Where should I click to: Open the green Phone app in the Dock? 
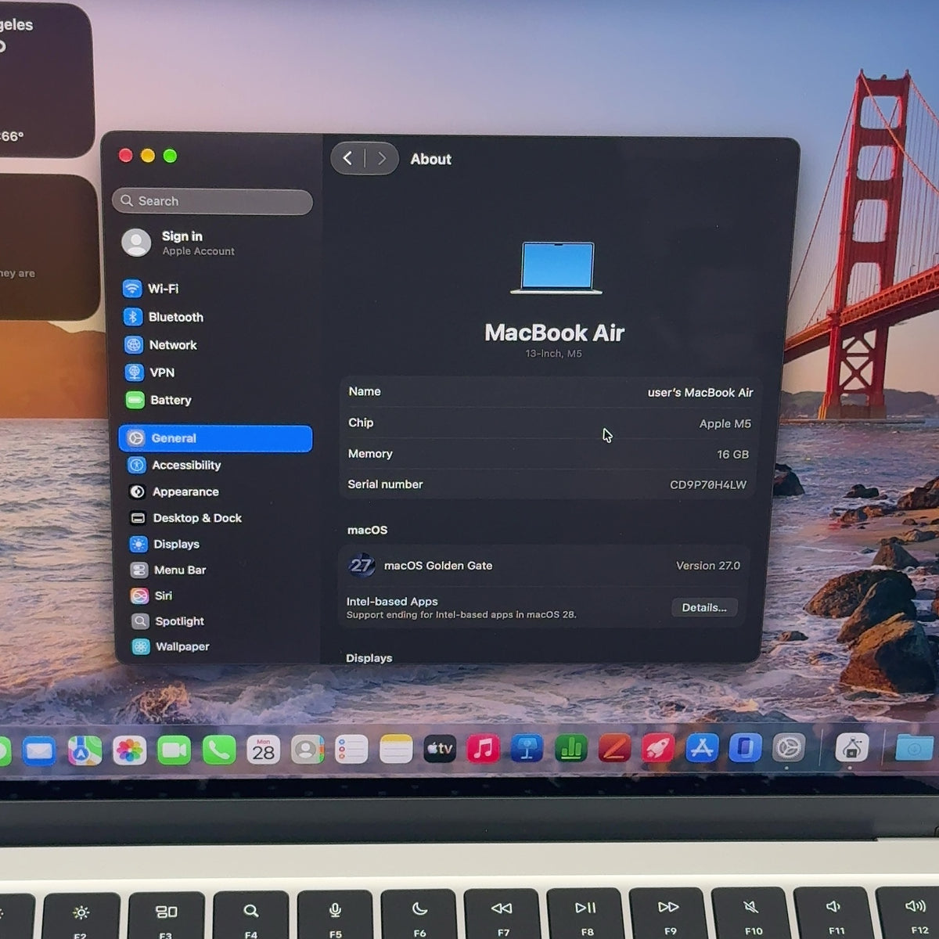coord(219,751)
